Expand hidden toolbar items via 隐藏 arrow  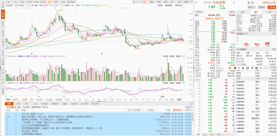186,2
